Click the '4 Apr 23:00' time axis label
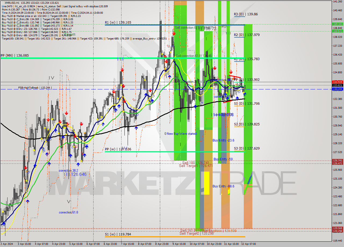The width and height of the screenshot is (344, 247). click(59, 244)
